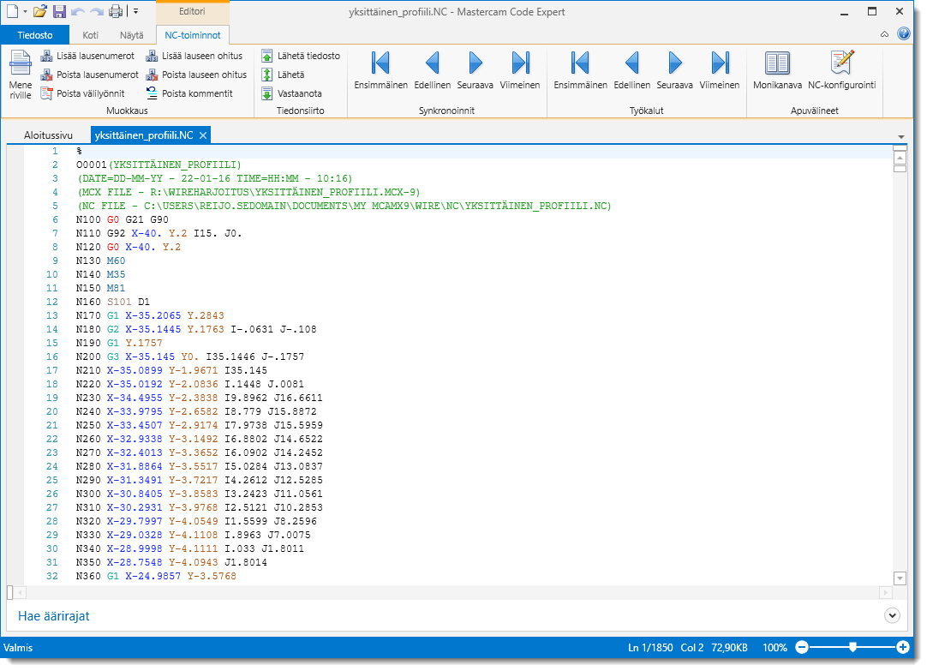Undo the last edit in the title bar
The image size is (927, 671).
(x=77, y=11)
